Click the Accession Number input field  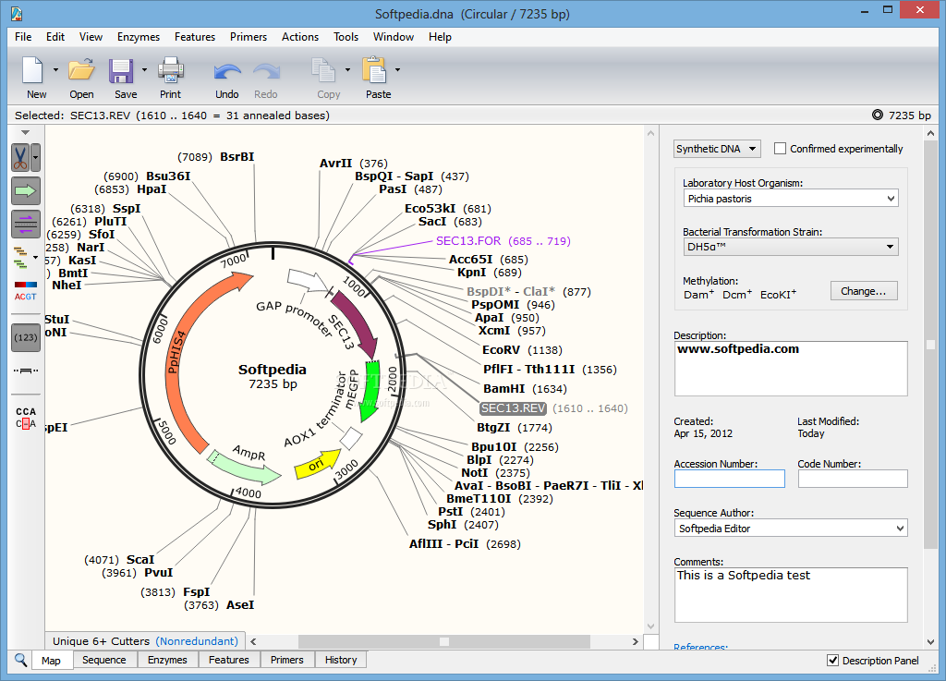730,479
